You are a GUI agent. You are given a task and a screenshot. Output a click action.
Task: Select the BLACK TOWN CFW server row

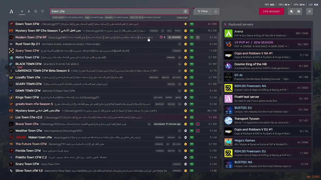(x=114, y=64)
